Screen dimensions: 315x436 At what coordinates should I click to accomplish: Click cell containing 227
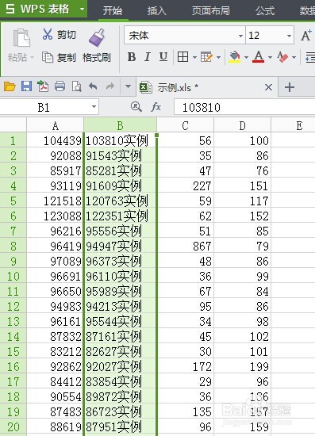point(186,185)
